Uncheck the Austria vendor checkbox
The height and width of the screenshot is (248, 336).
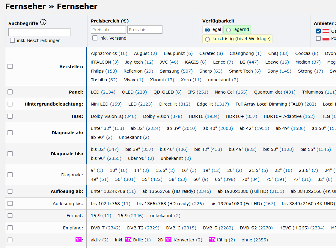[318, 31]
